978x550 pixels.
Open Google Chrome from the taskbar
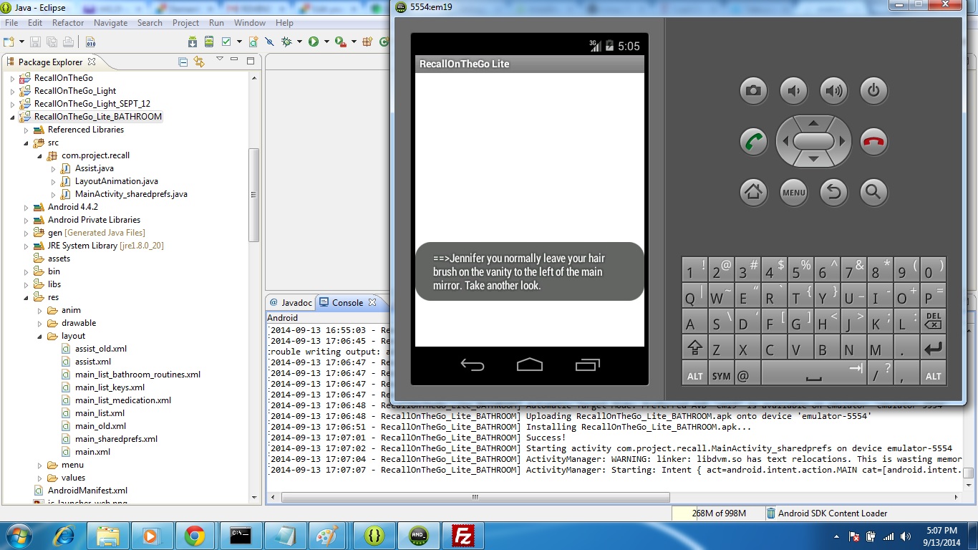[194, 535]
